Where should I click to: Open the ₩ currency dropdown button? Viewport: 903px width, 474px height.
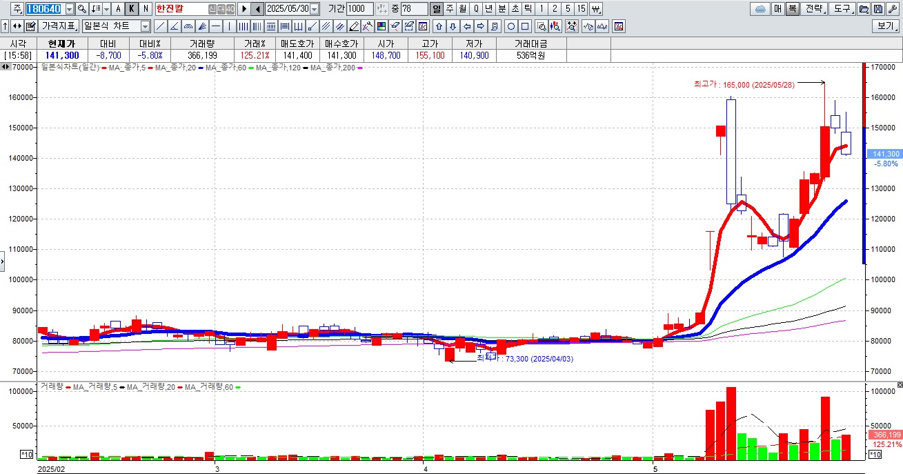point(595,9)
